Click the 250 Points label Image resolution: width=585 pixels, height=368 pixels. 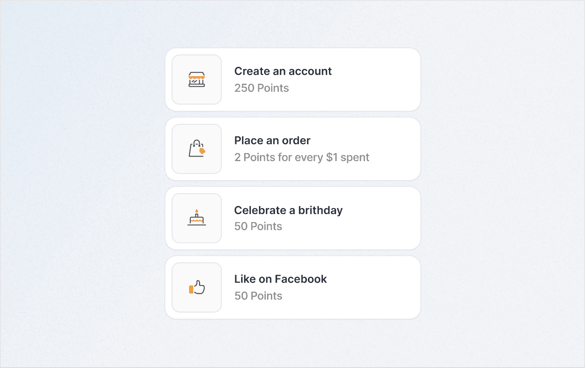click(x=262, y=88)
